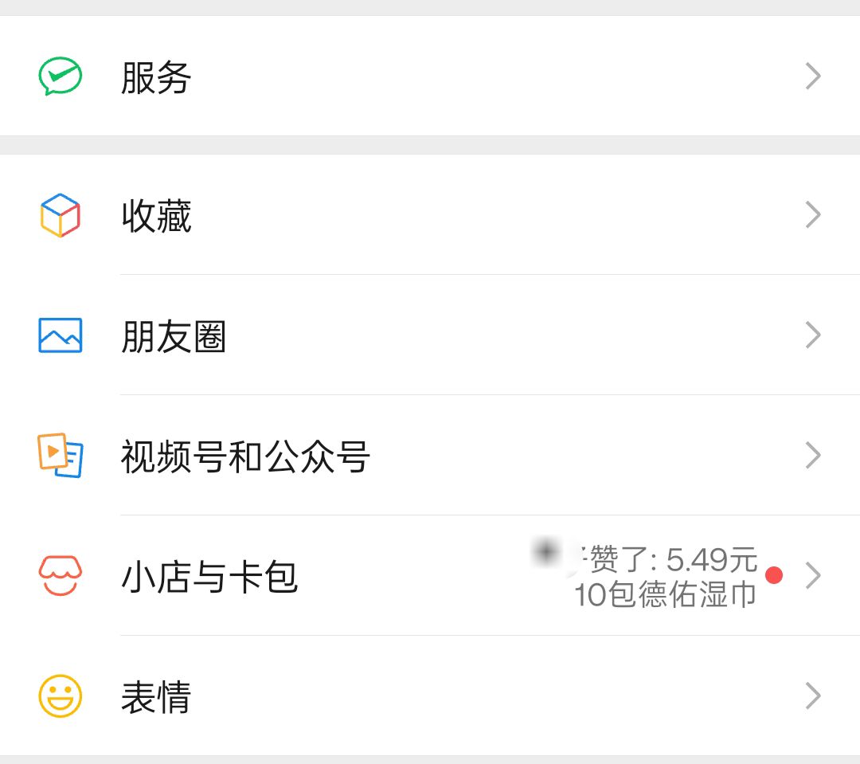Open the 表情 chevron arrow

point(812,696)
